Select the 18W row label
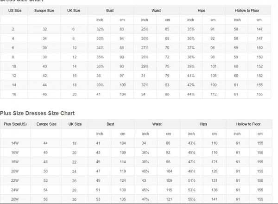This screenshot has width=278, height=204. point(15,161)
